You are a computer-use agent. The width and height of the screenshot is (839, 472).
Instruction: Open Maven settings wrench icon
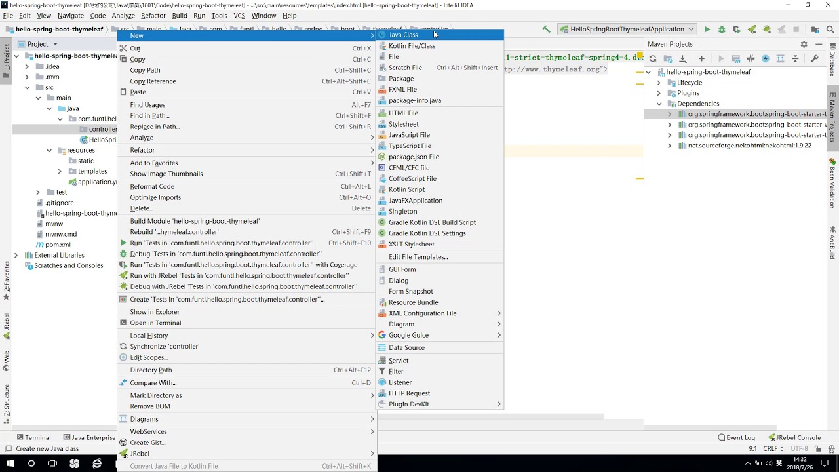tap(815, 58)
